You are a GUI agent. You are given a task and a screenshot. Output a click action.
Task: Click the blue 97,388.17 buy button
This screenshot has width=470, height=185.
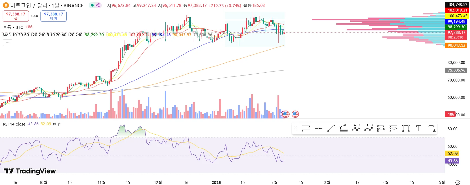click(x=53, y=16)
